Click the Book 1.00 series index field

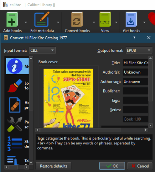point(136,119)
